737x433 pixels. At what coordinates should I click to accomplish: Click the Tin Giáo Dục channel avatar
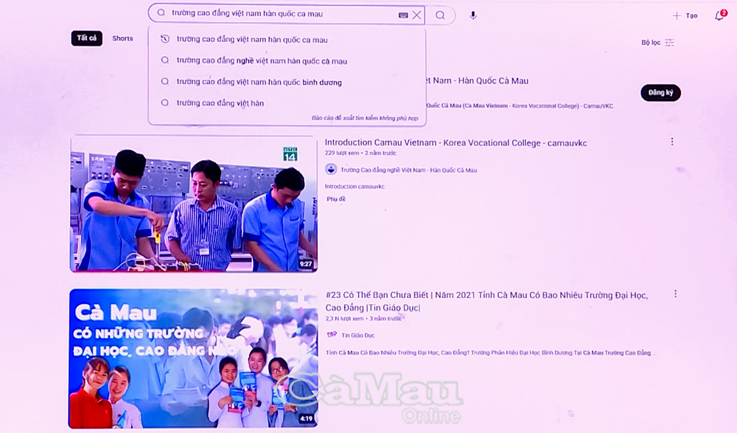[332, 335]
